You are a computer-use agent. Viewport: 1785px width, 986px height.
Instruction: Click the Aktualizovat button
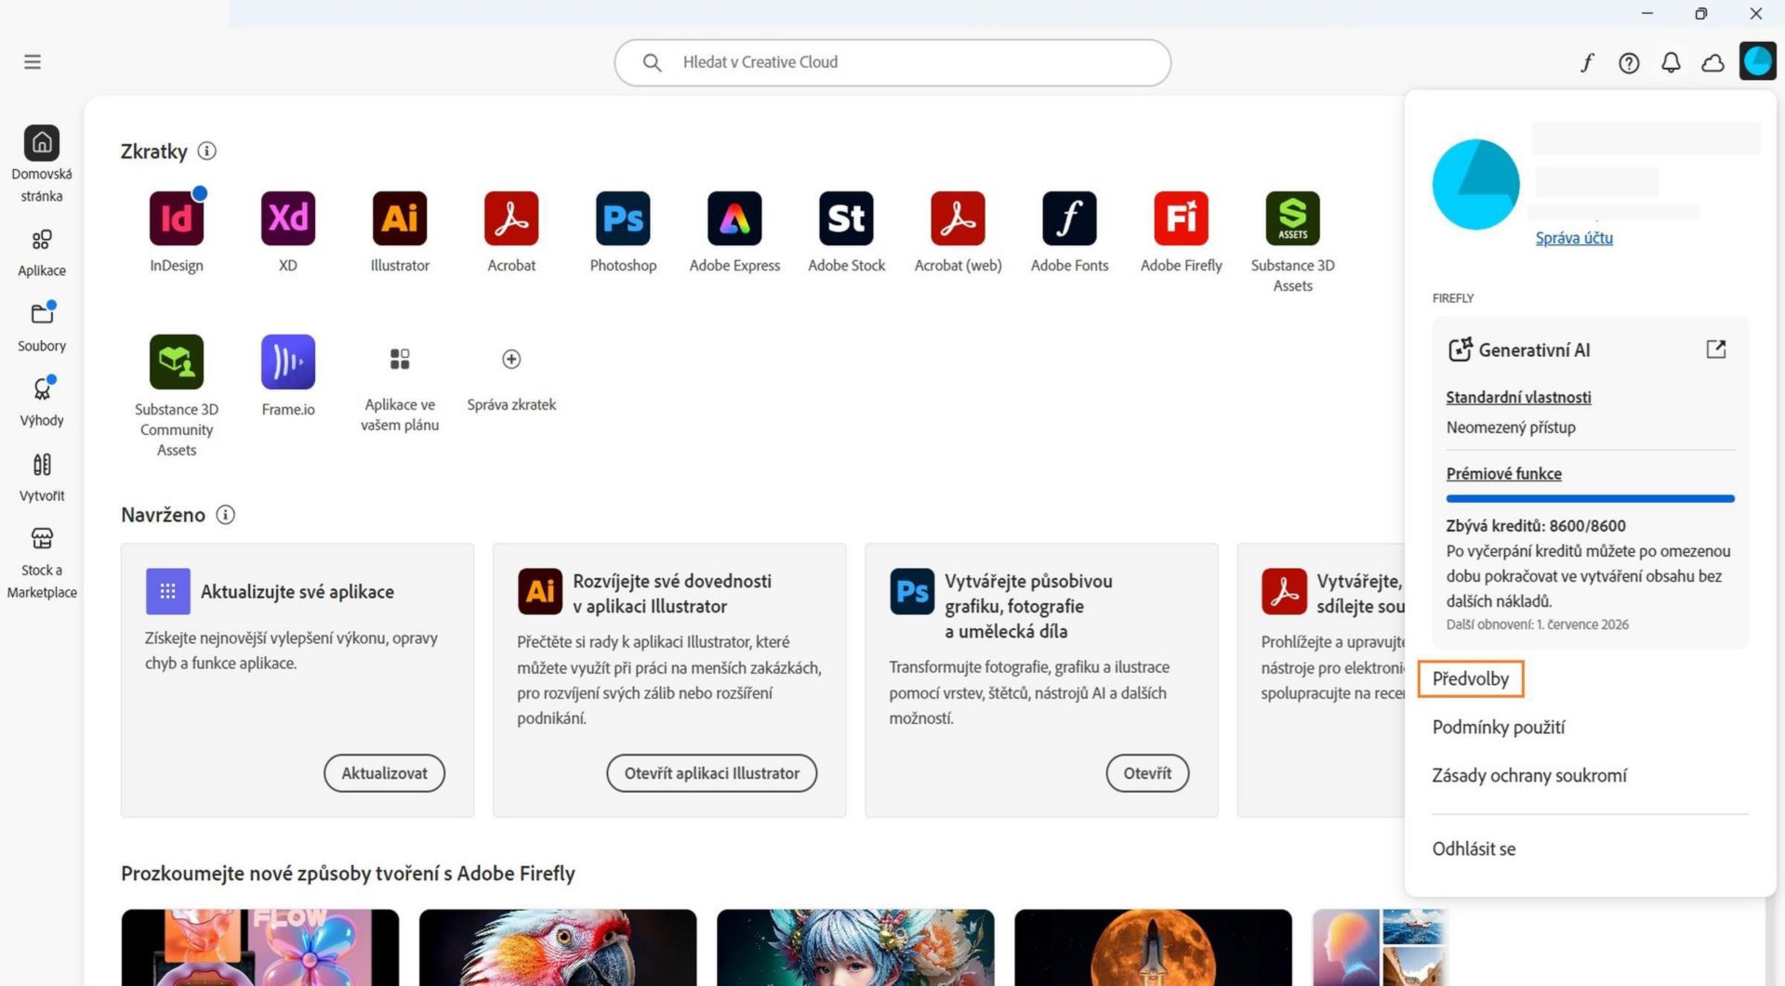pyautogui.click(x=384, y=773)
